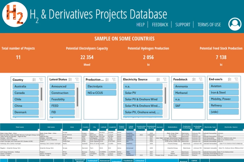Screen dimensions: 244x162
Task: Click the user profile avatar icon
Action: point(234,24)
